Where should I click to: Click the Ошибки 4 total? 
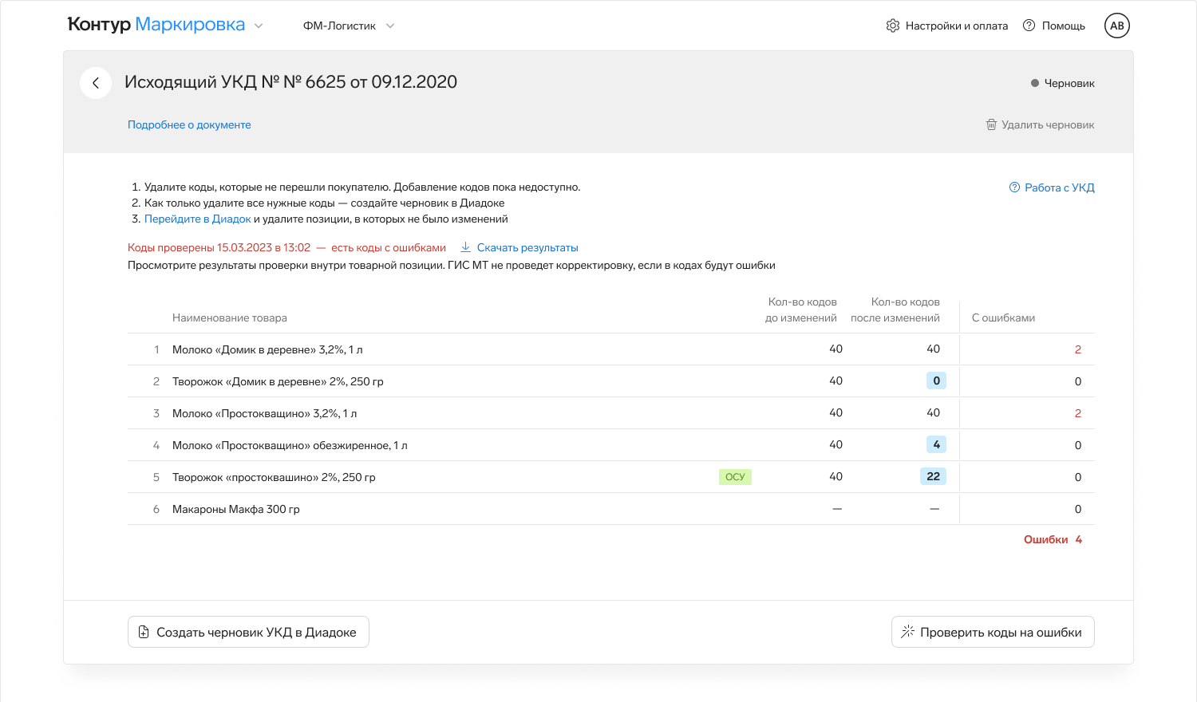pos(1053,539)
